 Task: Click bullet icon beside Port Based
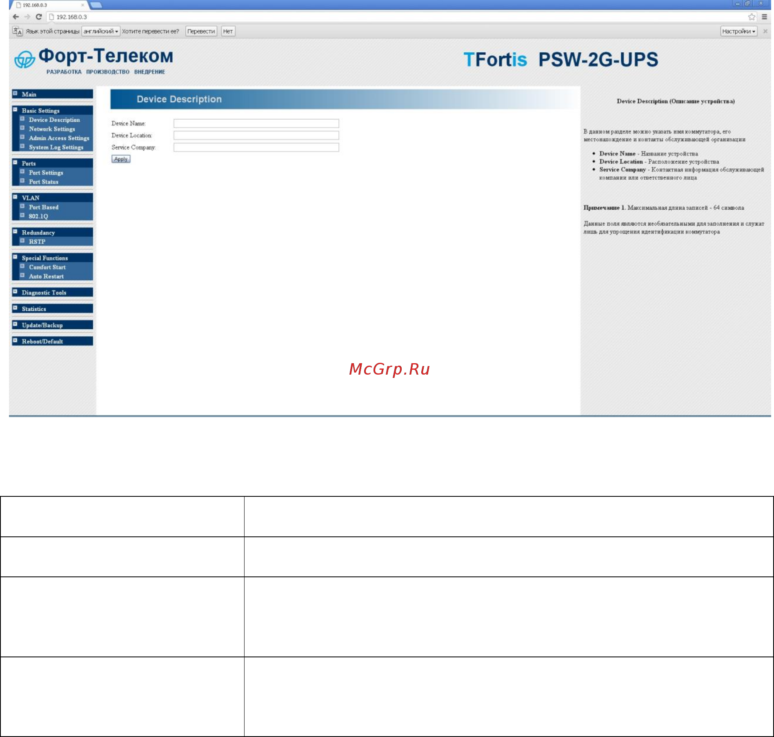(x=22, y=206)
